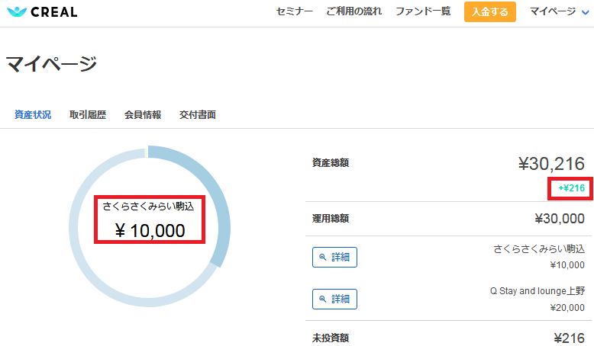The width and height of the screenshot is (594, 346).
Task: Click 詳細 button for Q Stay and lounge上野
Action: [x=334, y=299]
